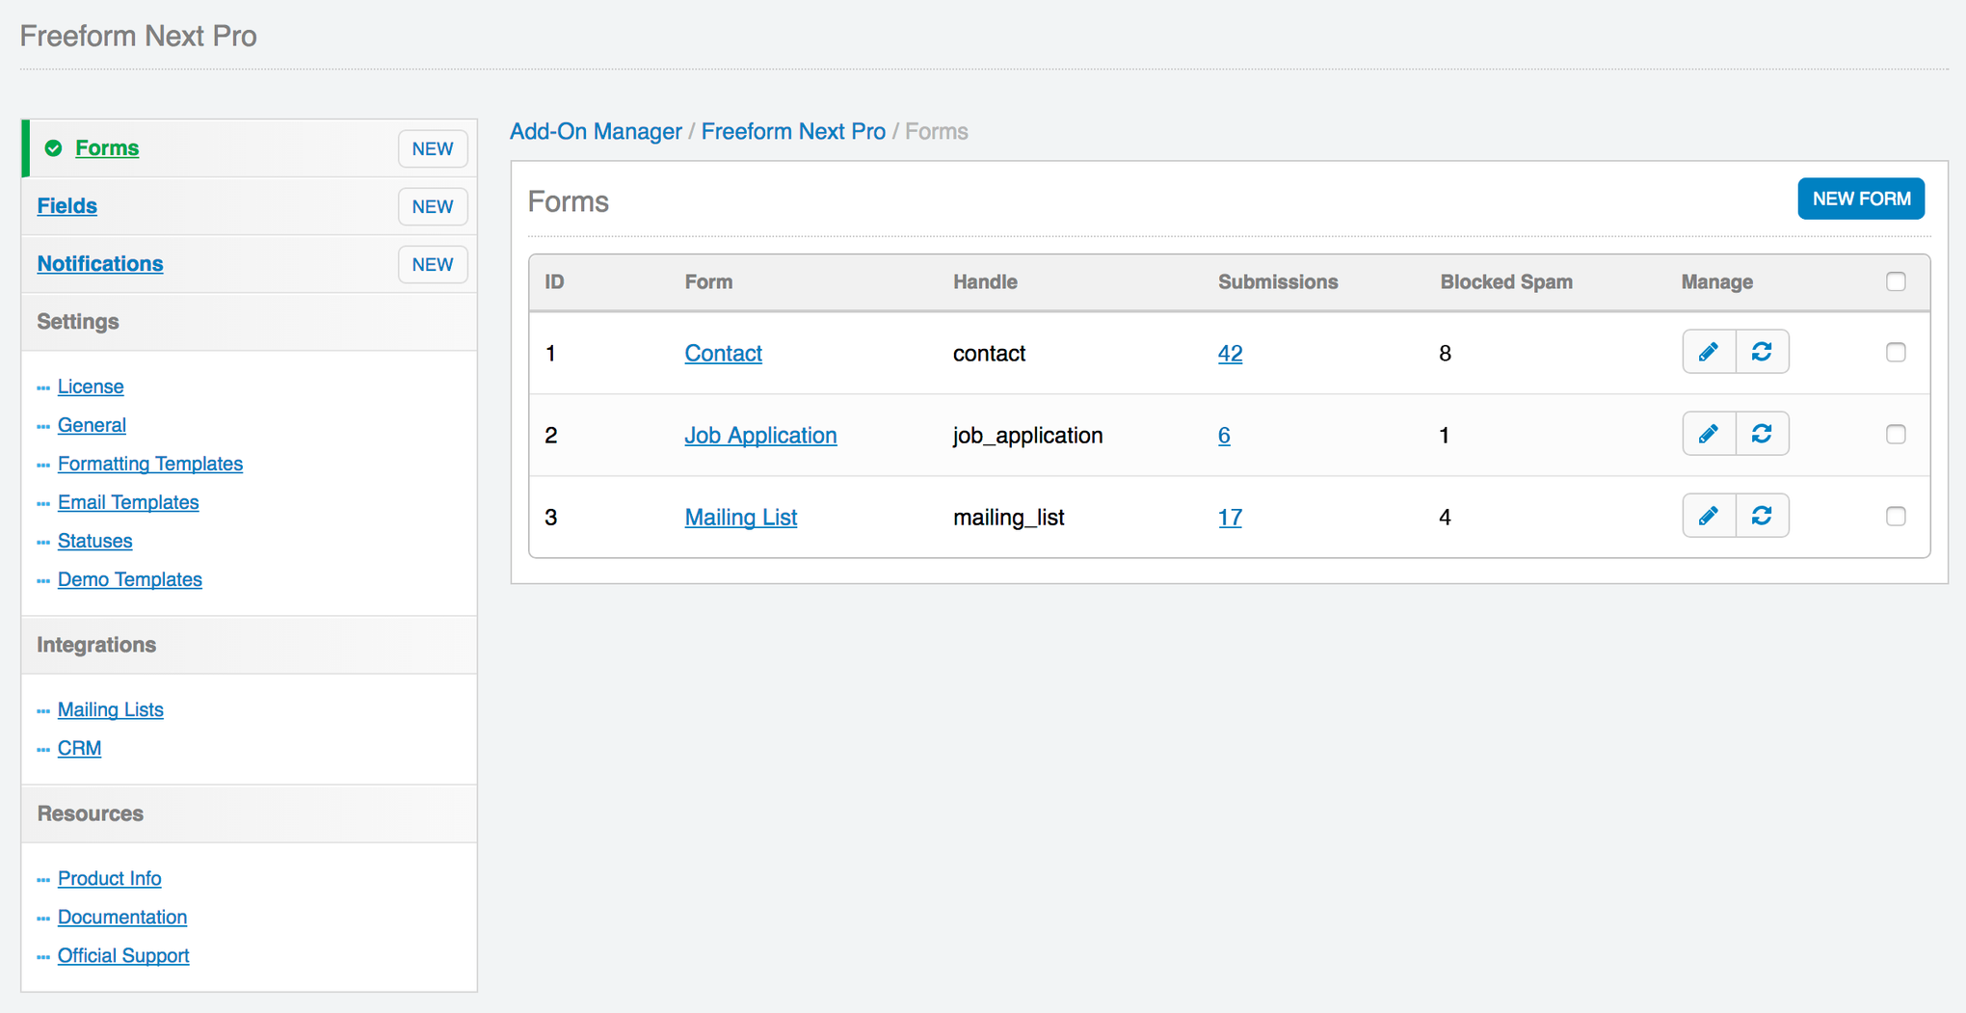Create a form with NEW FORM button
Image resolution: width=1966 pixels, height=1013 pixels.
pos(1860,199)
